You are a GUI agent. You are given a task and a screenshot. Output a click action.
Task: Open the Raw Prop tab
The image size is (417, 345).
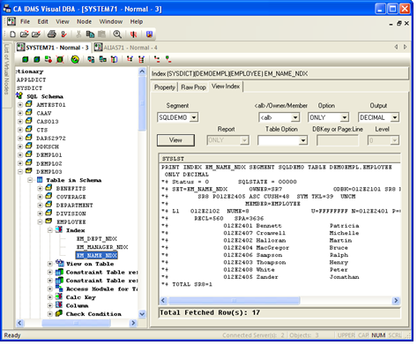[193, 87]
